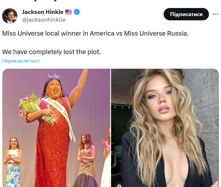Open the right blonde woman photo

tap(165, 128)
